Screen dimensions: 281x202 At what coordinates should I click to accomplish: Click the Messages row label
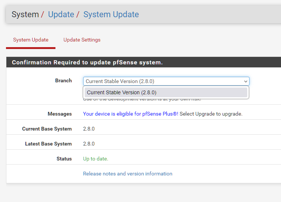[x=60, y=114]
